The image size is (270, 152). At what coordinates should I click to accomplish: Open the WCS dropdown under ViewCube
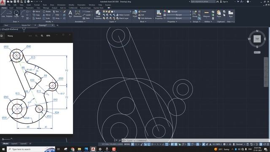[x=257, y=52]
